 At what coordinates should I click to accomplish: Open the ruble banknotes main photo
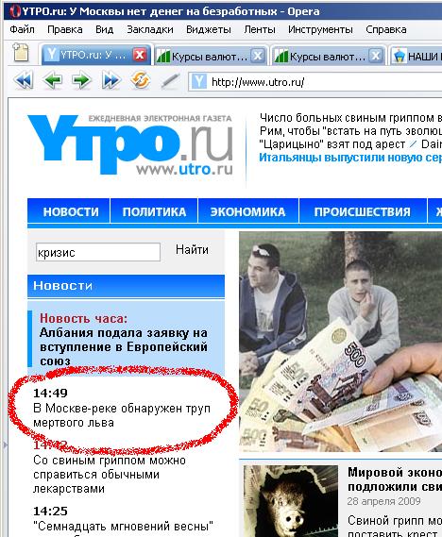coord(341,342)
